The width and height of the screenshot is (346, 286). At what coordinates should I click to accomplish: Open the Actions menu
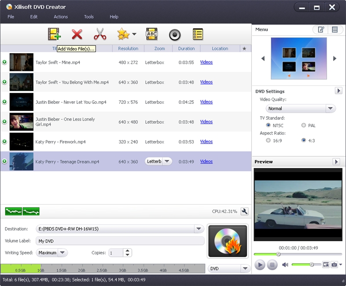coord(61,17)
